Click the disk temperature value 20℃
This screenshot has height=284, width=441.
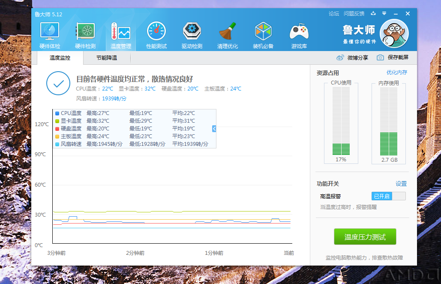pyautogui.click(x=193, y=89)
